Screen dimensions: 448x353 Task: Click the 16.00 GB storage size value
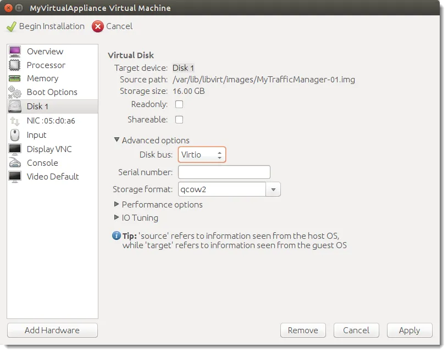pyautogui.click(x=189, y=91)
